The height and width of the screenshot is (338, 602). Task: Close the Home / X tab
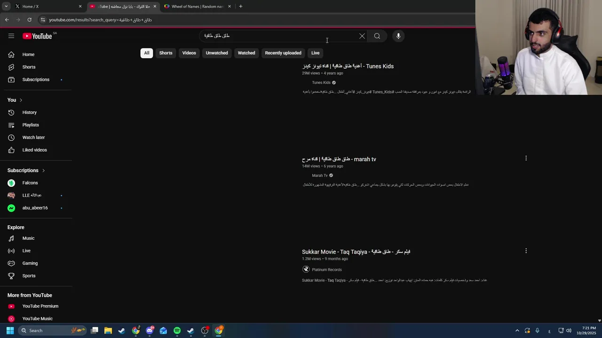tap(80, 7)
